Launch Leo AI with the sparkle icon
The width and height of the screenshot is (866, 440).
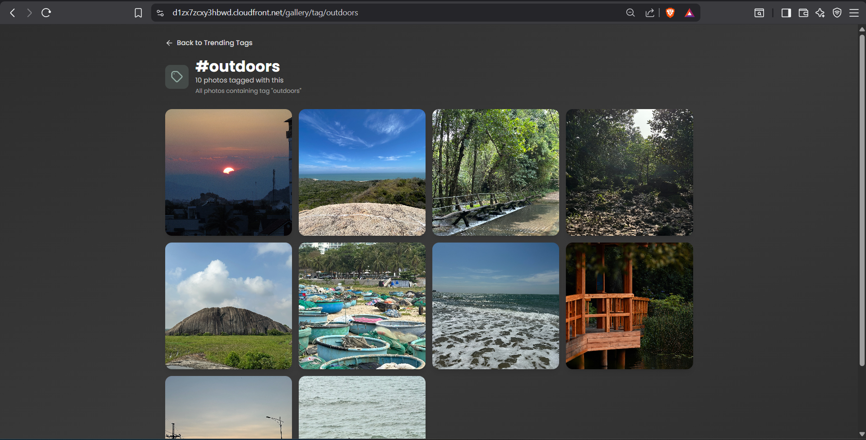(x=820, y=13)
